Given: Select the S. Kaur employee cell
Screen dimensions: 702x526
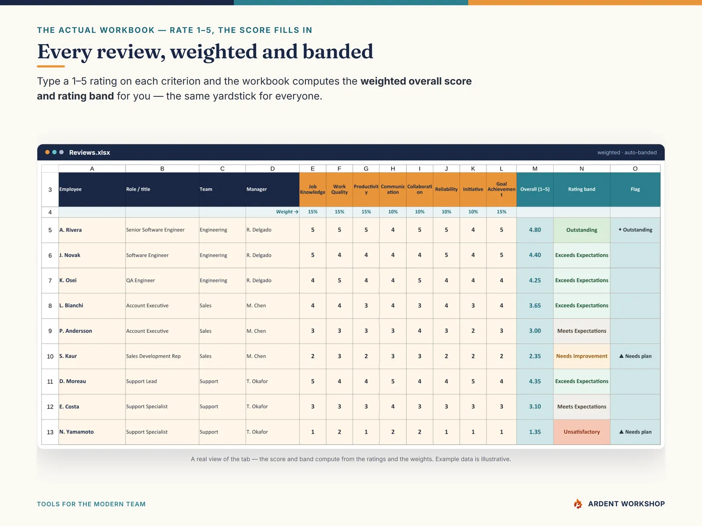Looking at the screenshot, I should (92, 356).
